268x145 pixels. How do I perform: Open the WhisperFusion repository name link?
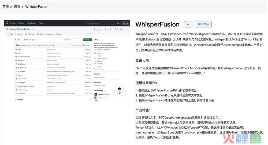tap(24, 29)
